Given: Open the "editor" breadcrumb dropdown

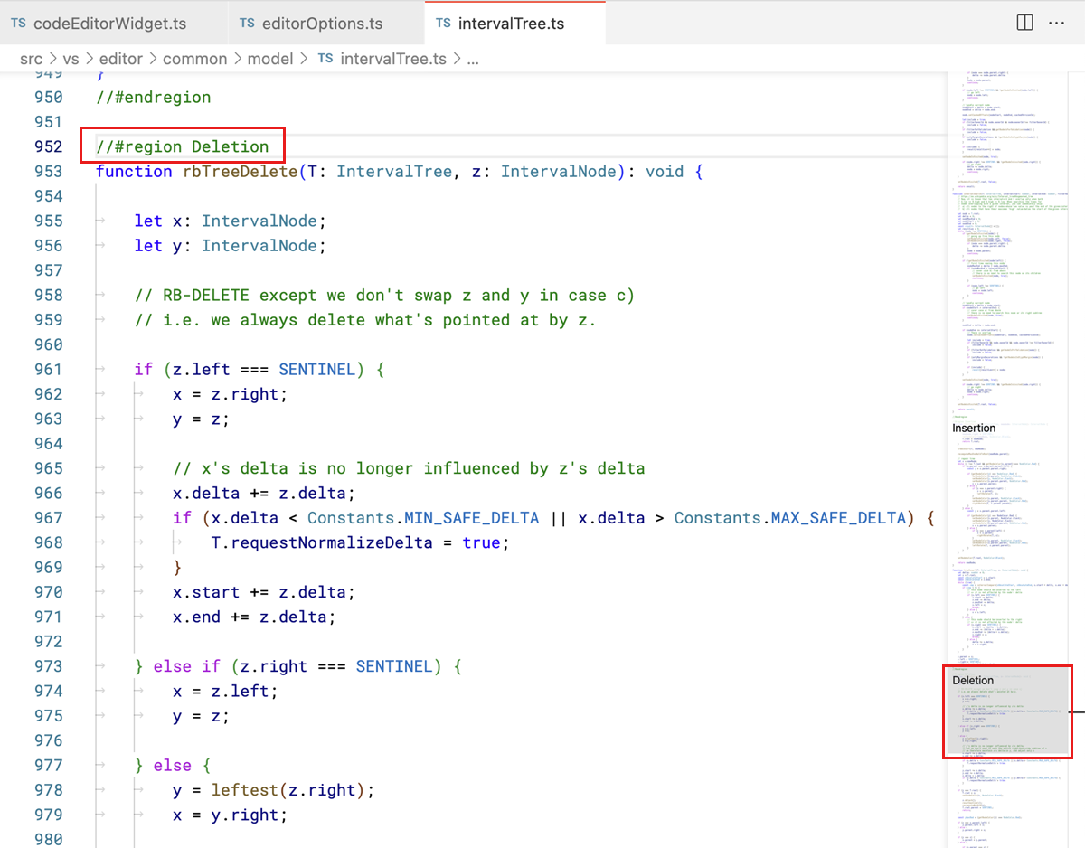Looking at the screenshot, I should point(120,58).
